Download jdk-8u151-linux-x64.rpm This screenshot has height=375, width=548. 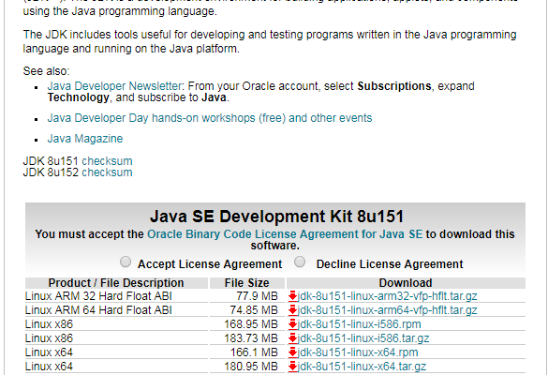tap(358, 352)
